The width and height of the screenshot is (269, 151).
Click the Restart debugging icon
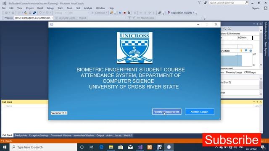(129, 13)
